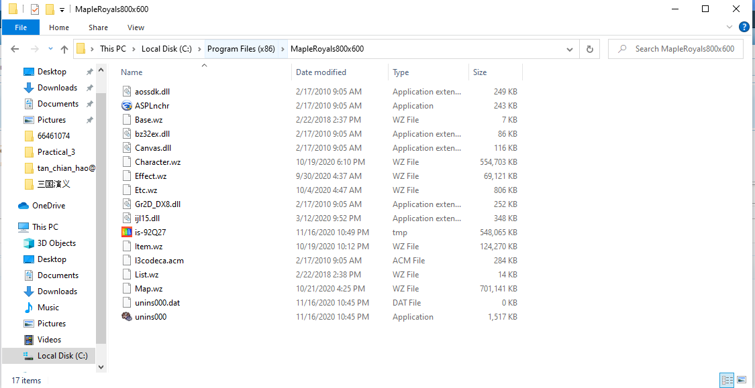Image resolution: width=755 pixels, height=388 pixels.
Task: Open Documents under This PC
Action: 58,275
